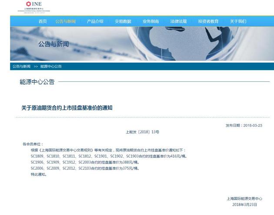Click the closing text 特此通知。
The height and width of the screenshot is (215, 274).
point(39,175)
